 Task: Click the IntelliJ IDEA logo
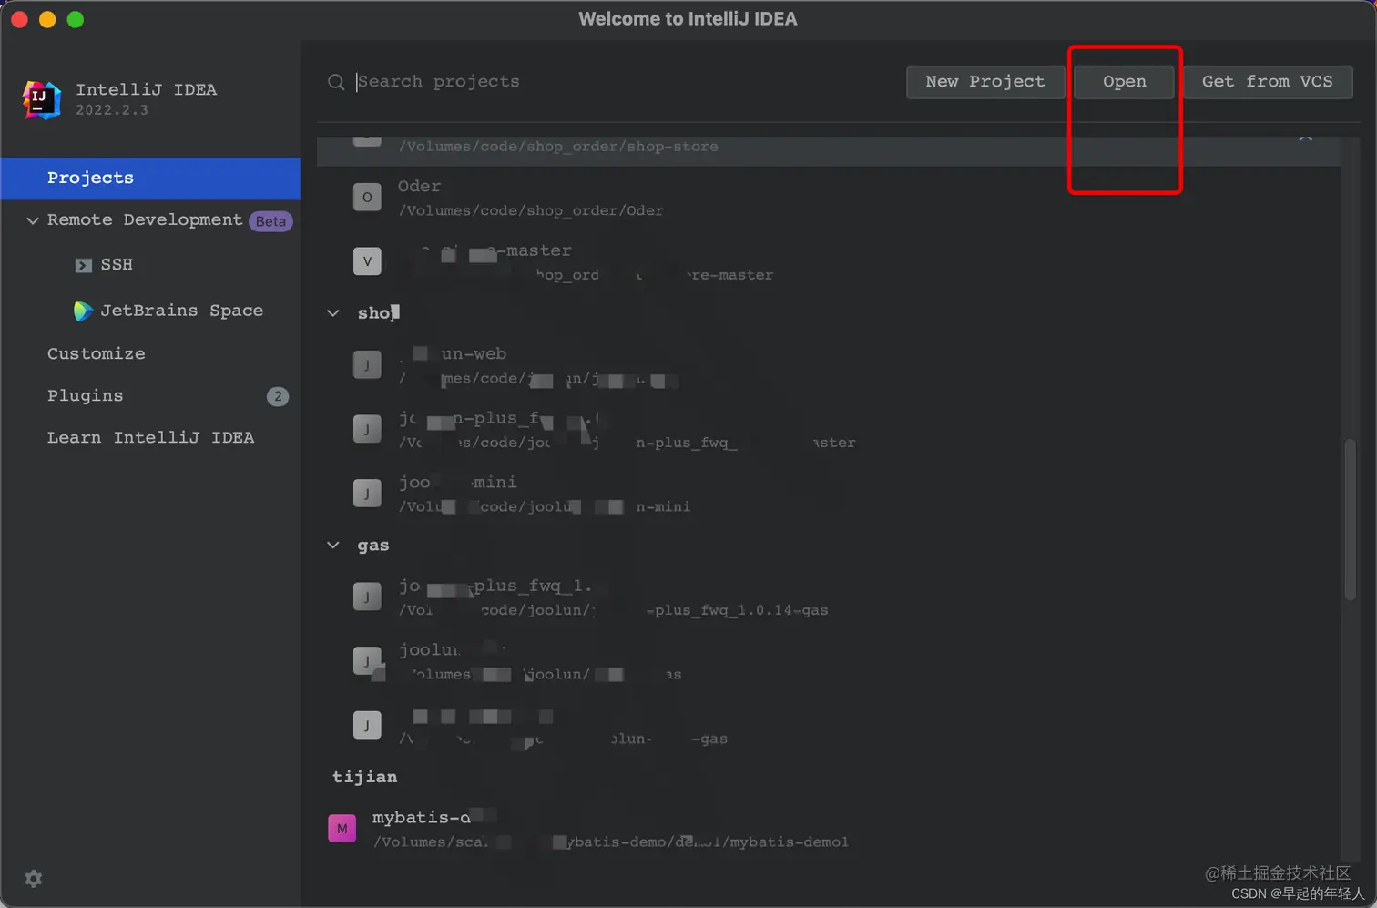[x=41, y=99]
